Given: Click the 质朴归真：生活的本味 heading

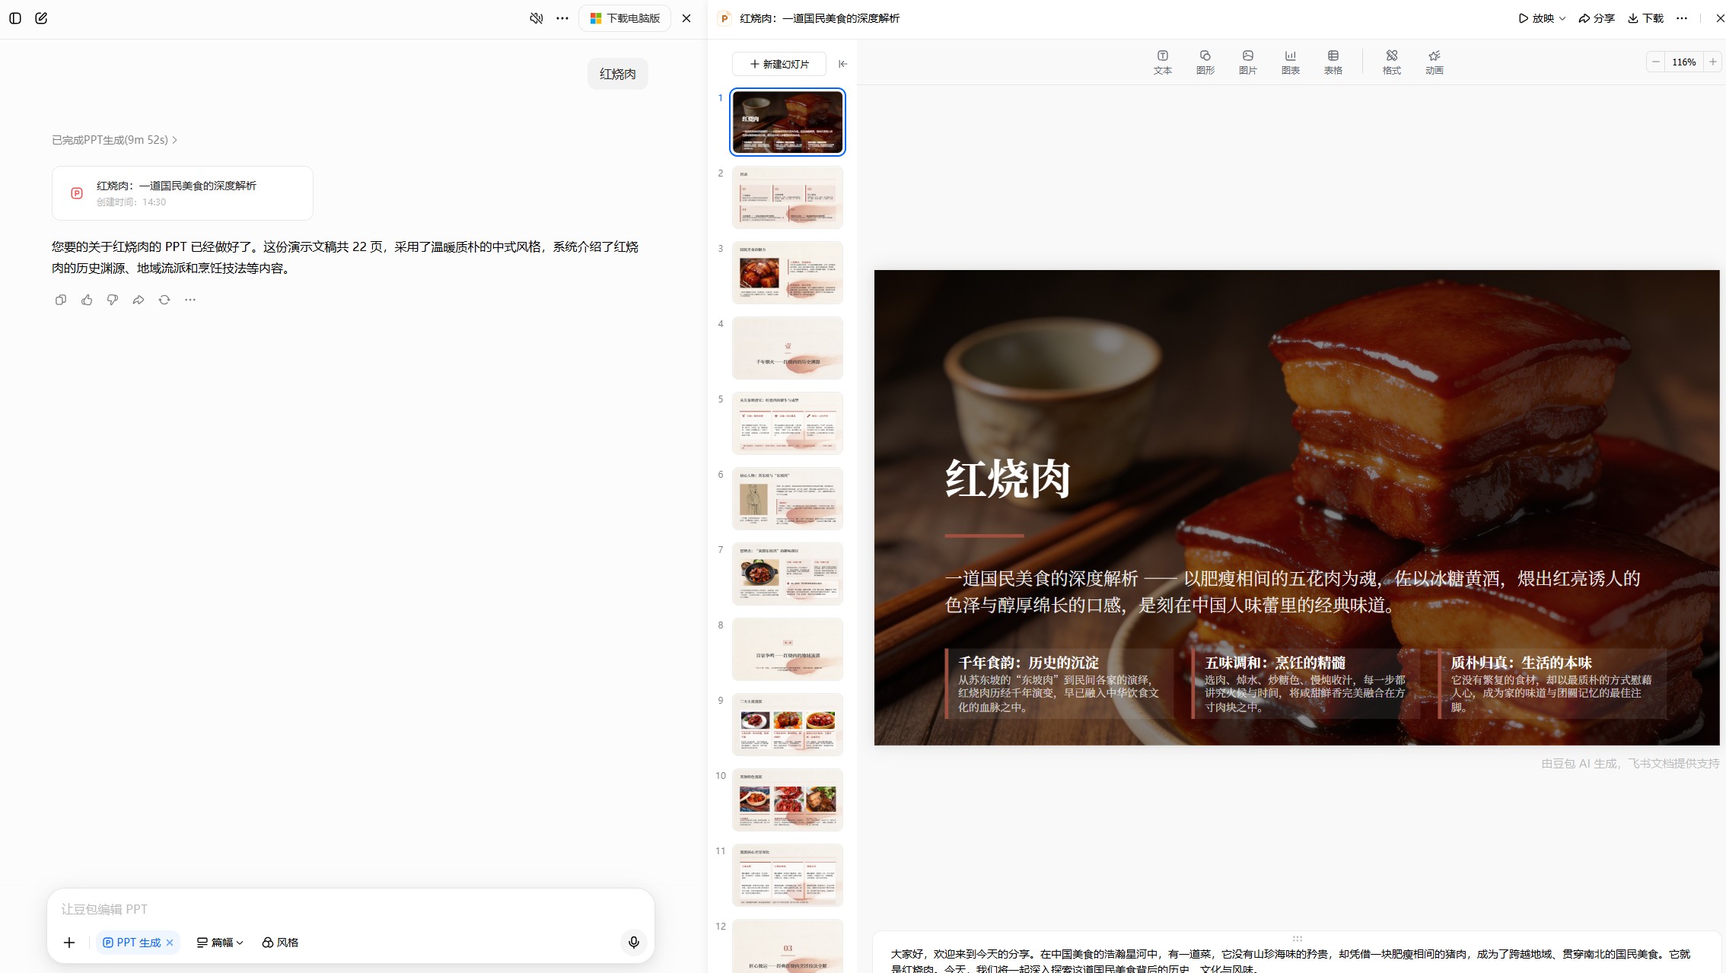Looking at the screenshot, I should (1521, 663).
